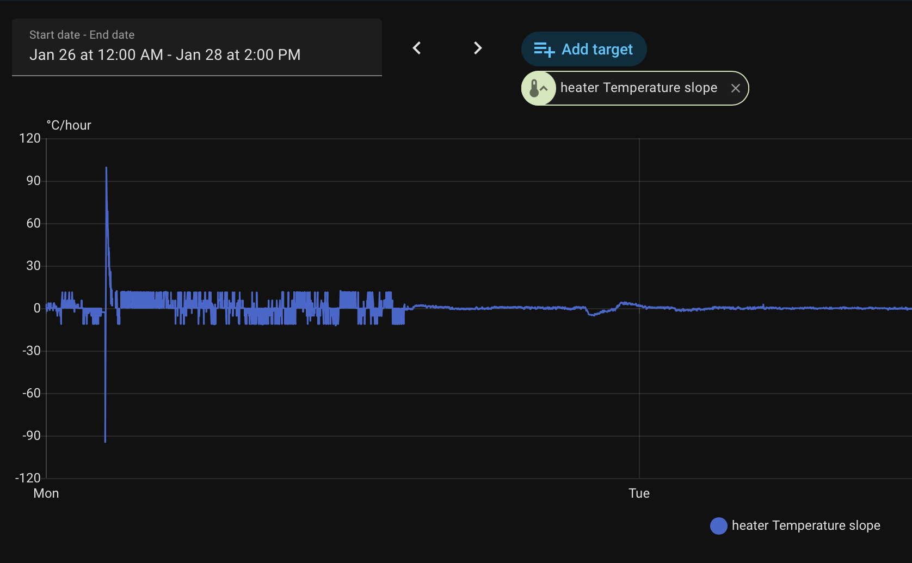Click the peak of the tall positive spike
Image resolution: width=912 pixels, height=563 pixels.
pyautogui.click(x=106, y=168)
